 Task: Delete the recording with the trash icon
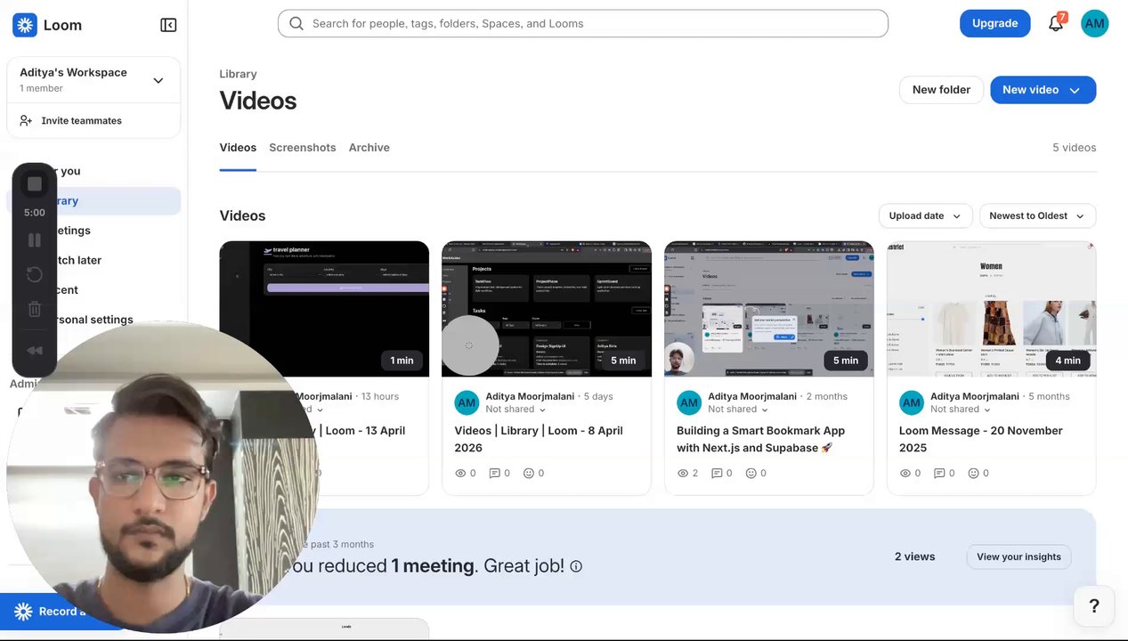click(x=35, y=309)
